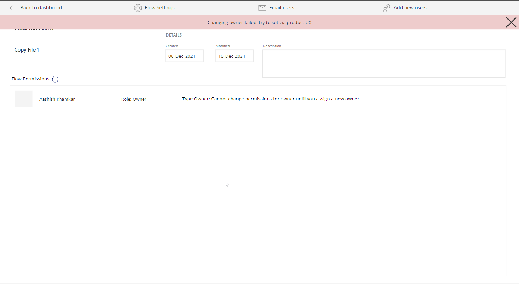This screenshot has width=519, height=284.
Task: Click inside the empty Description box
Action: point(384,63)
